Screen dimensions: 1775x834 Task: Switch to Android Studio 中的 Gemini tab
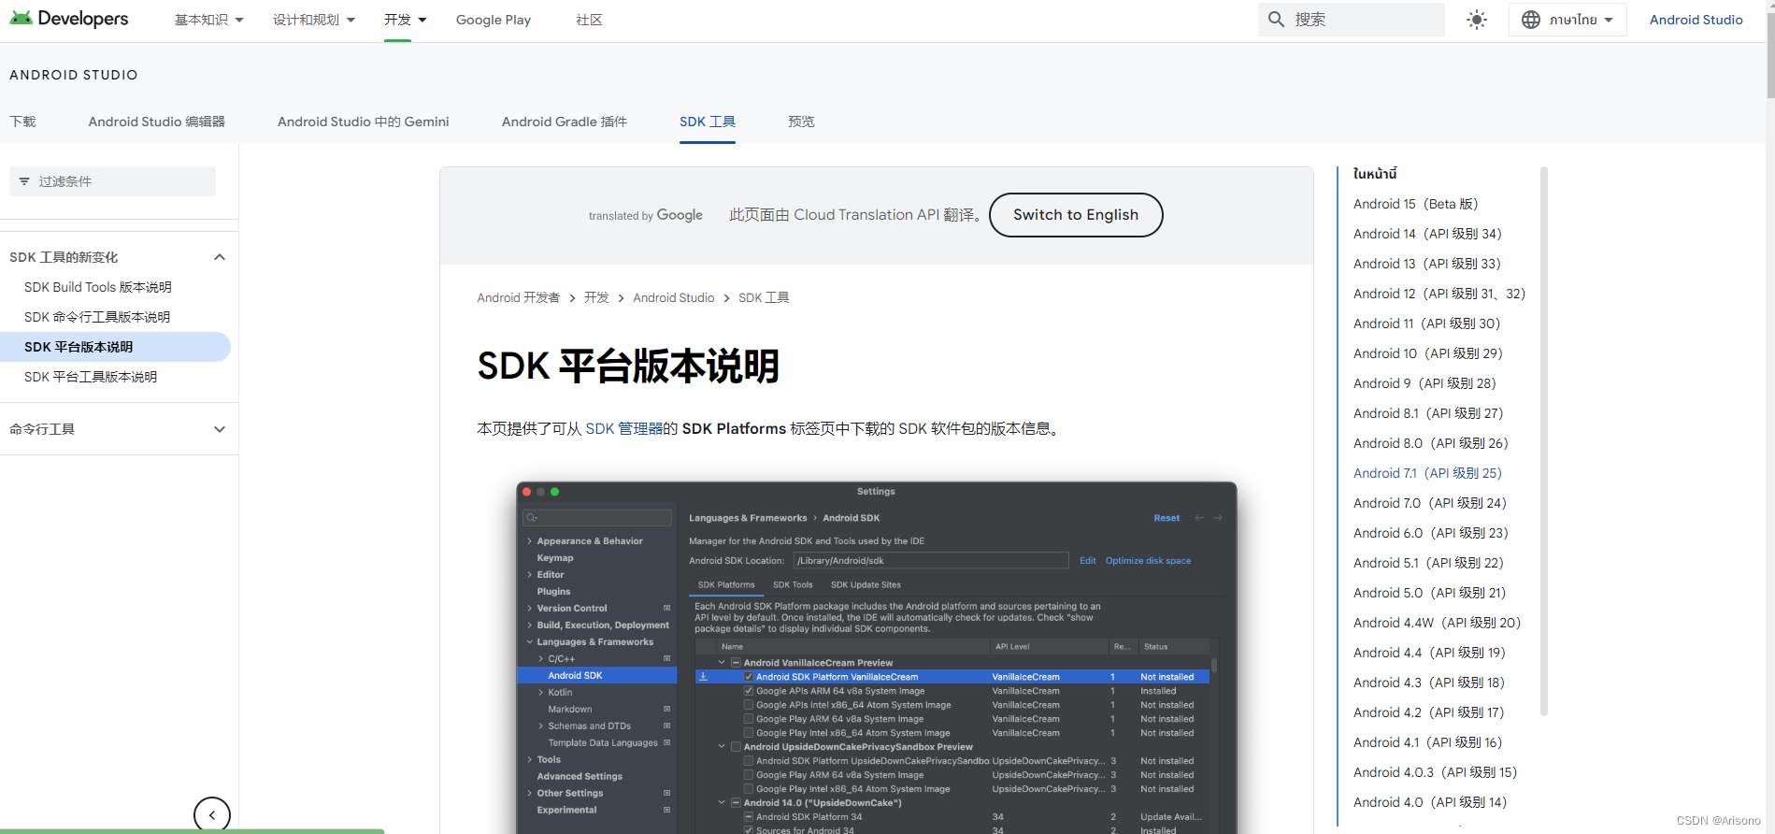[x=364, y=122]
